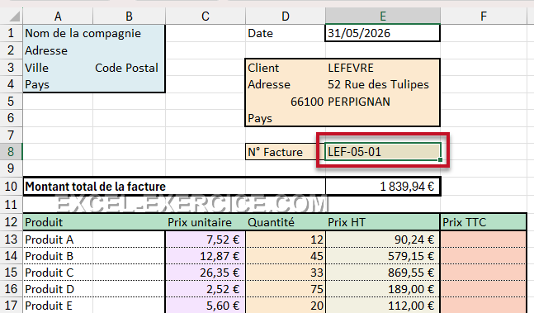Click the fill handle of cell E8
Image resolution: width=534 pixels, height=313 pixels.
[x=441, y=159]
